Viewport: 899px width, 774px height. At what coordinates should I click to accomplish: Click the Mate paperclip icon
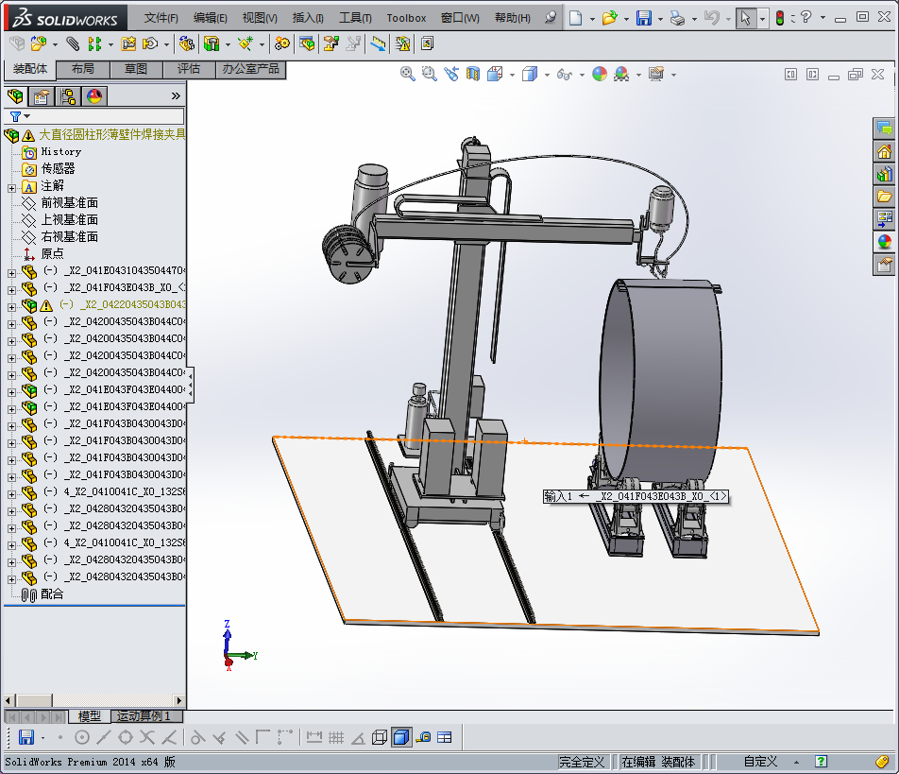coord(73,43)
